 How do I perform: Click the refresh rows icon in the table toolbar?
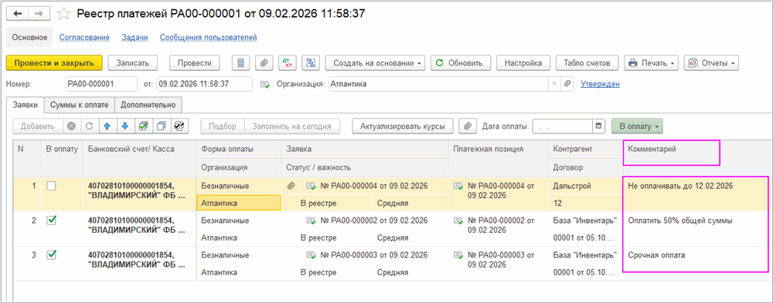pos(89,126)
